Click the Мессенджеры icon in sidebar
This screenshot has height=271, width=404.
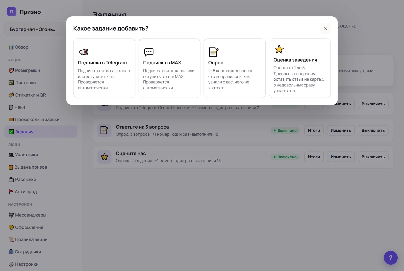click(11, 215)
